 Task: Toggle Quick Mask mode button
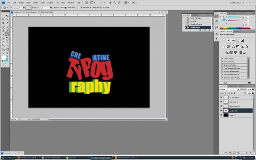click(x=5, y=65)
